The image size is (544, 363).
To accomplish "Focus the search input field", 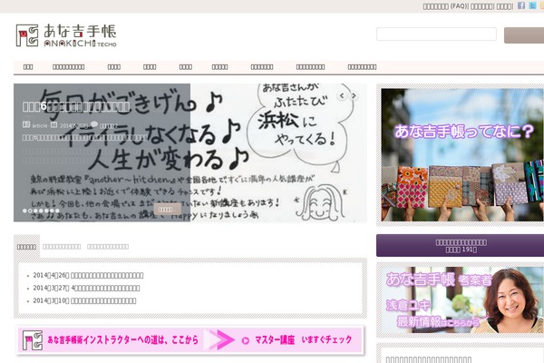I will coord(436,34).
